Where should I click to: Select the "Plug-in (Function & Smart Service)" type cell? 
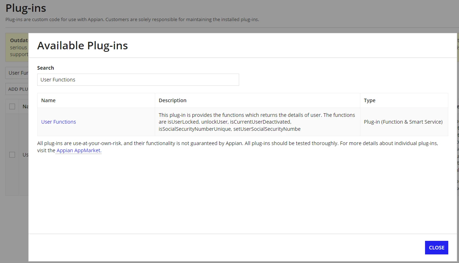403,122
